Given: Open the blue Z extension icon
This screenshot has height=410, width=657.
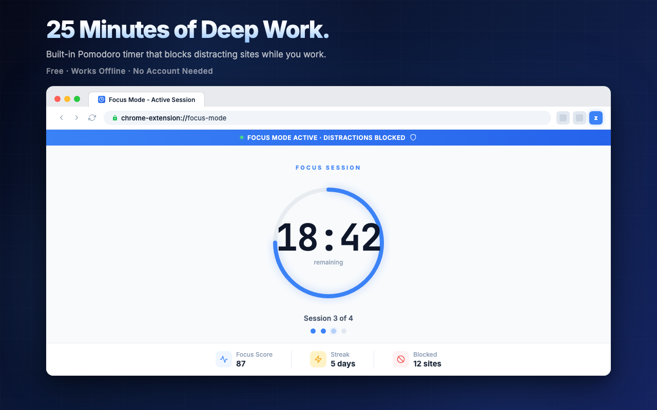Looking at the screenshot, I should pos(596,118).
